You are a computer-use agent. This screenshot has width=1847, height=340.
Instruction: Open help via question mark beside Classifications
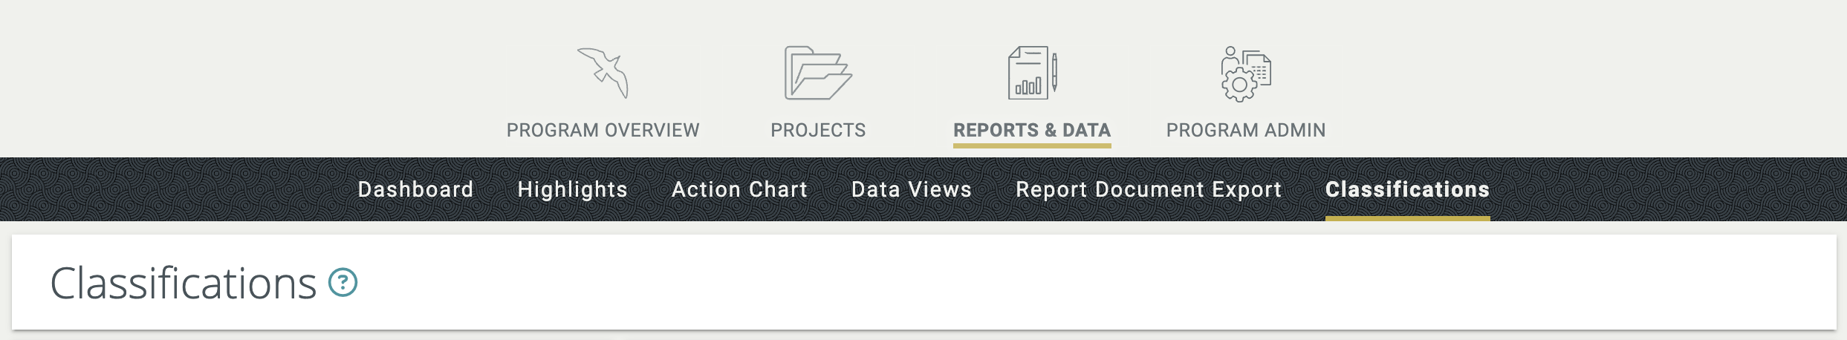coord(343,283)
